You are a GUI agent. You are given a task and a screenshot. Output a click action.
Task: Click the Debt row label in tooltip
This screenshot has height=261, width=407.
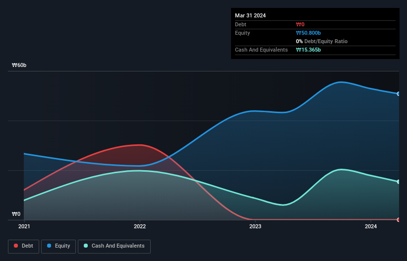point(240,24)
